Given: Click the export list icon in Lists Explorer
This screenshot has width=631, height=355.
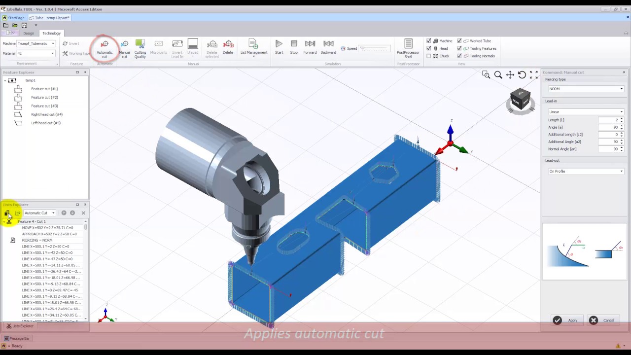Looking at the screenshot, I should tap(18, 213).
